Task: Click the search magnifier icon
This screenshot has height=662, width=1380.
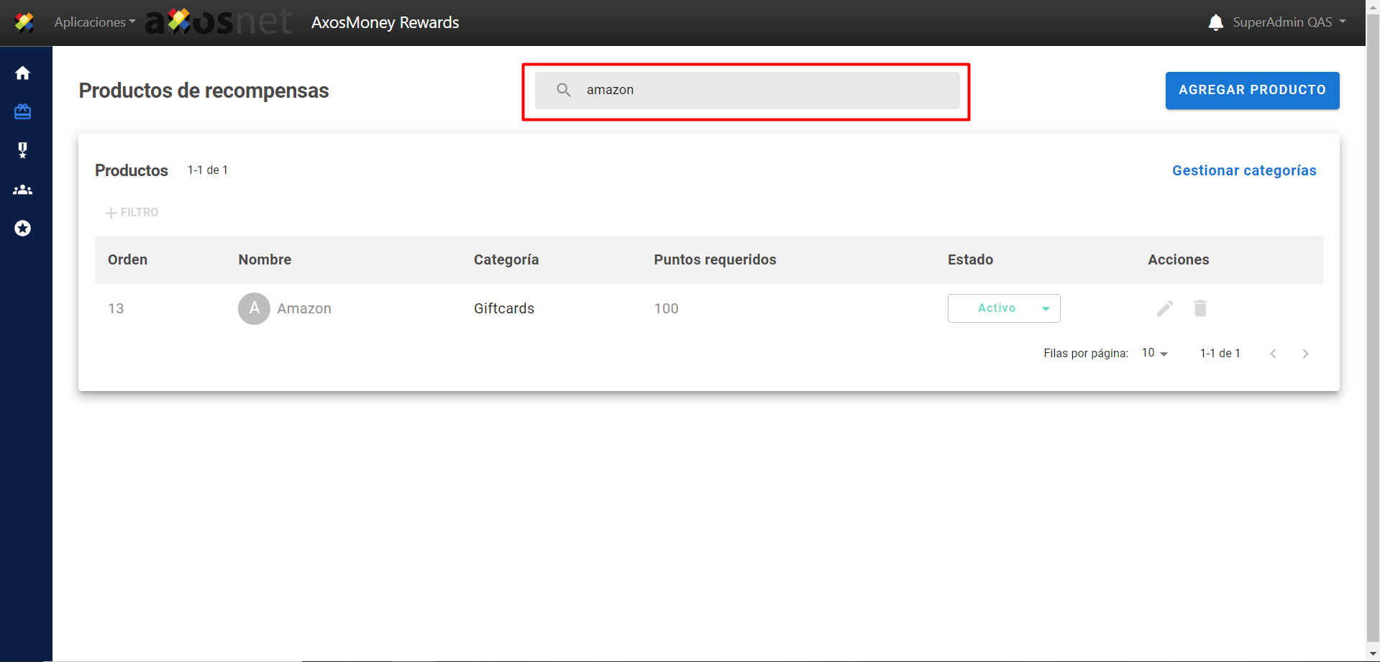Action: tap(564, 90)
